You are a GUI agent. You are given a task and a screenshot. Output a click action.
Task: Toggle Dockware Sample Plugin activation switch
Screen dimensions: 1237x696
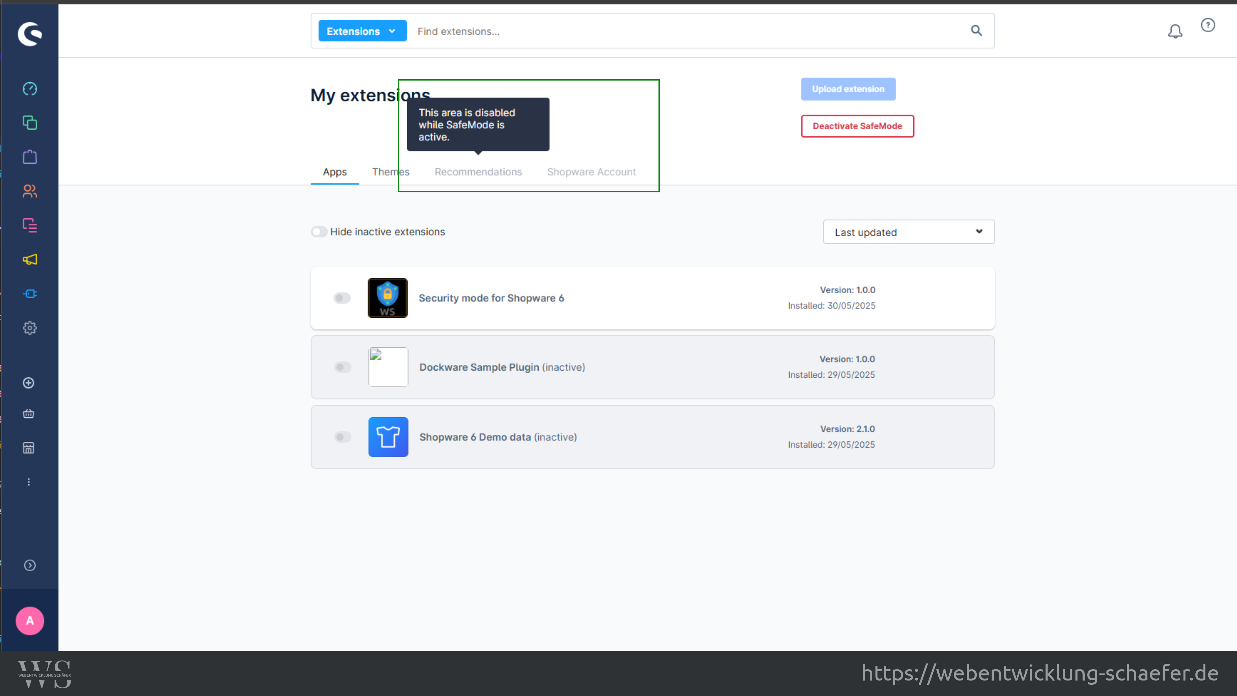(x=342, y=367)
